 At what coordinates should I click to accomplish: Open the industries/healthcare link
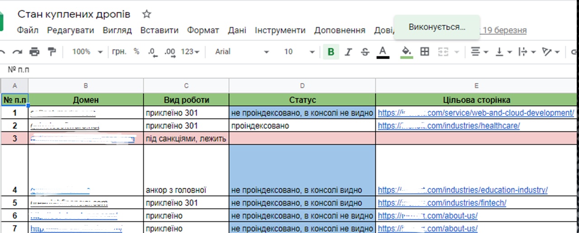[449, 126]
